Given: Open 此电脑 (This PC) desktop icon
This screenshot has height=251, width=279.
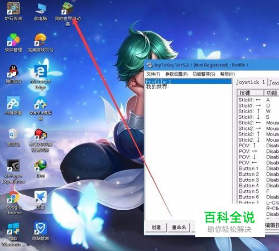Looking at the screenshot, I should [40, 11].
